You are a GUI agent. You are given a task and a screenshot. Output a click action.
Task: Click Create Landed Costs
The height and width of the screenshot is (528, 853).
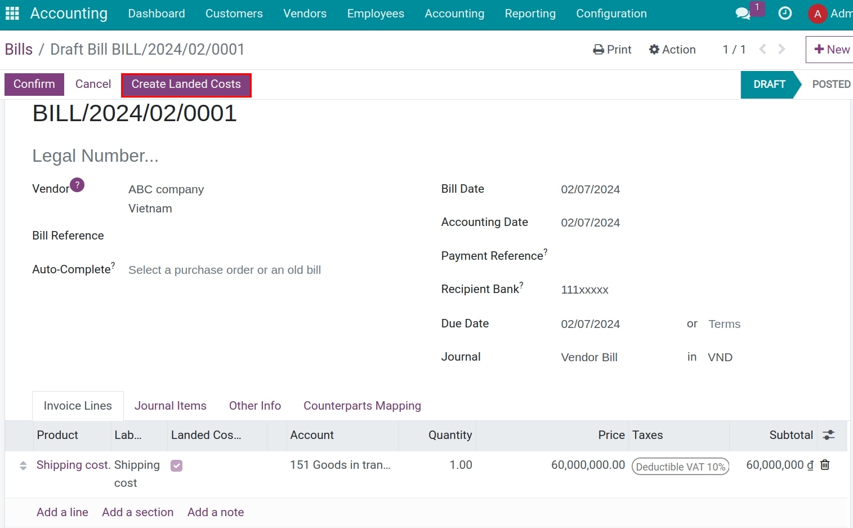186,84
